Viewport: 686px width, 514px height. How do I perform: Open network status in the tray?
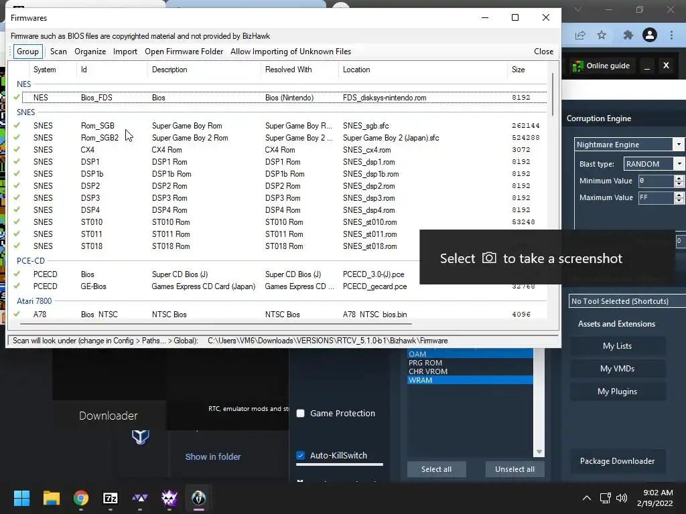(605, 498)
